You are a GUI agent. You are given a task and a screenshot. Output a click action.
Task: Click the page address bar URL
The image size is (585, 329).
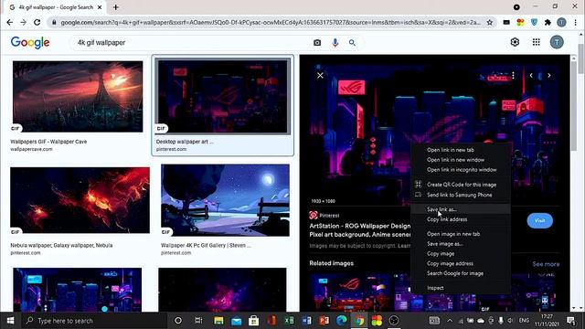[x=271, y=22]
